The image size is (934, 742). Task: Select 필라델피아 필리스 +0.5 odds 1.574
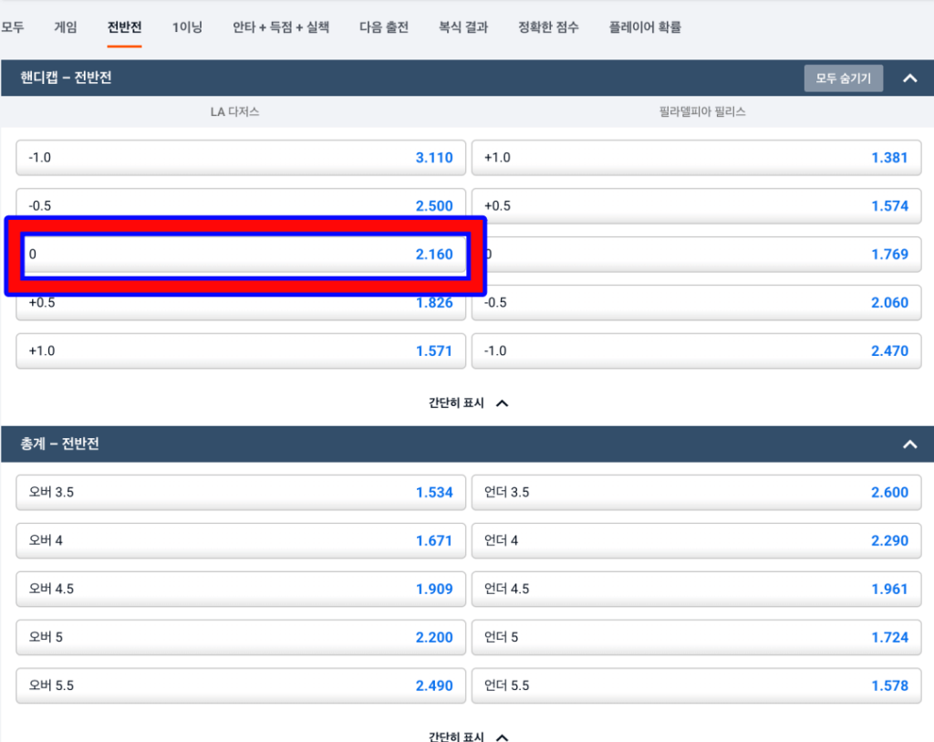coord(696,205)
